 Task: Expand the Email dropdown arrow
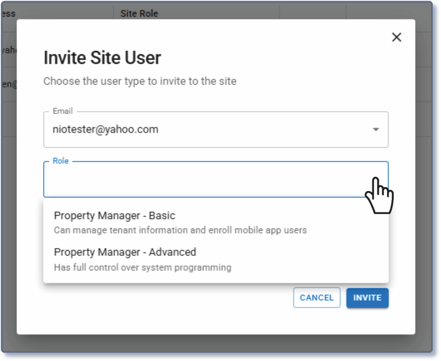point(376,130)
